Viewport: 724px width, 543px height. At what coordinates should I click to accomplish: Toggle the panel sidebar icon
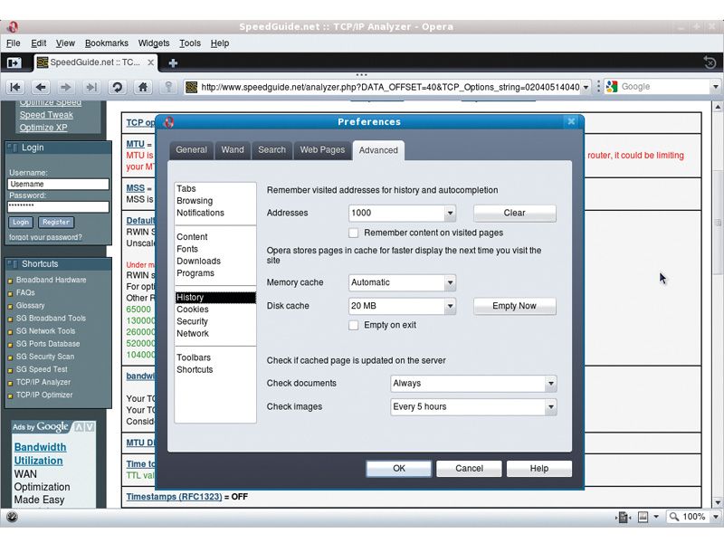tap(14, 62)
